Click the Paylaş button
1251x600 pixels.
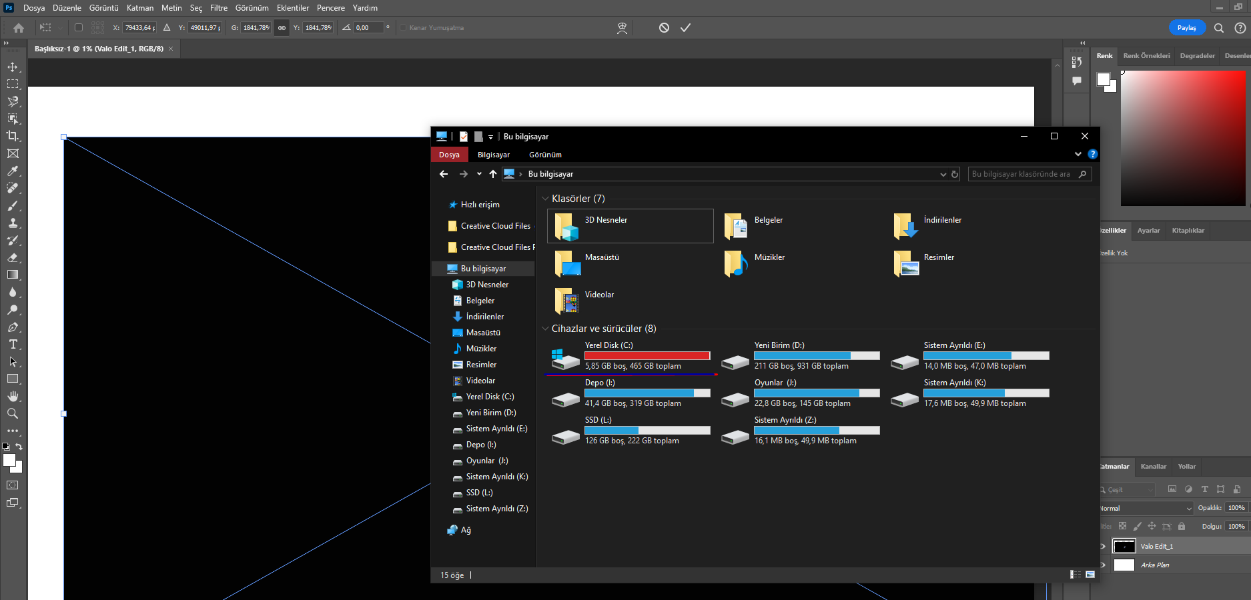pos(1186,27)
